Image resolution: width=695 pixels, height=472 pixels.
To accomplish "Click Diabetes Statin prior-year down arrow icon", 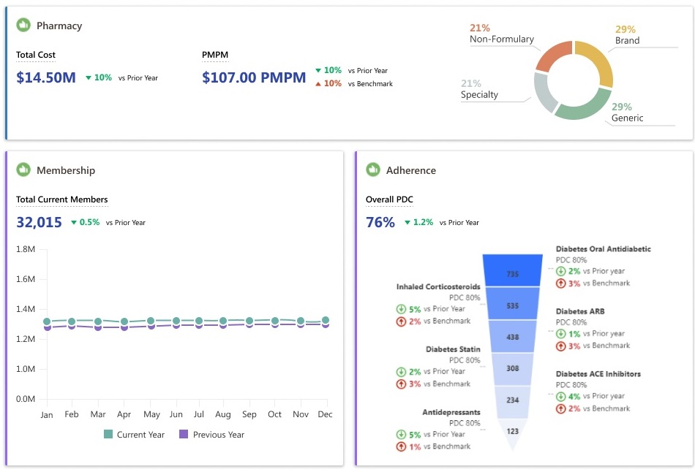I will point(401,371).
